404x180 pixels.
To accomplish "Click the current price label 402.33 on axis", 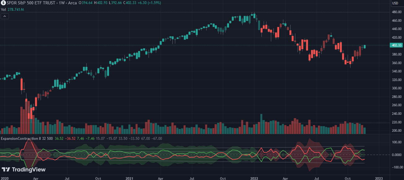I will (x=397, y=45).
